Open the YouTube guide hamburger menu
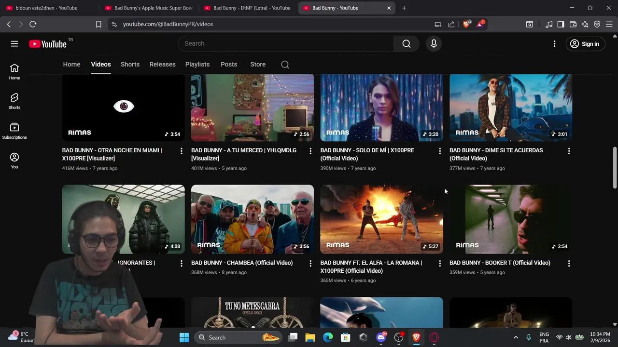This screenshot has height=347, width=618. (x=14, y=44)
